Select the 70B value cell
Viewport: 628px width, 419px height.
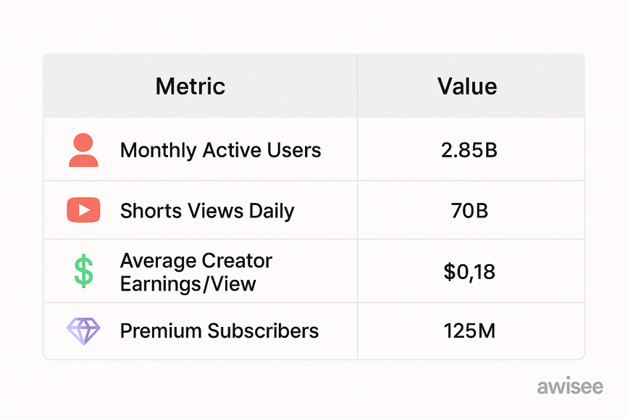(469, 211)
